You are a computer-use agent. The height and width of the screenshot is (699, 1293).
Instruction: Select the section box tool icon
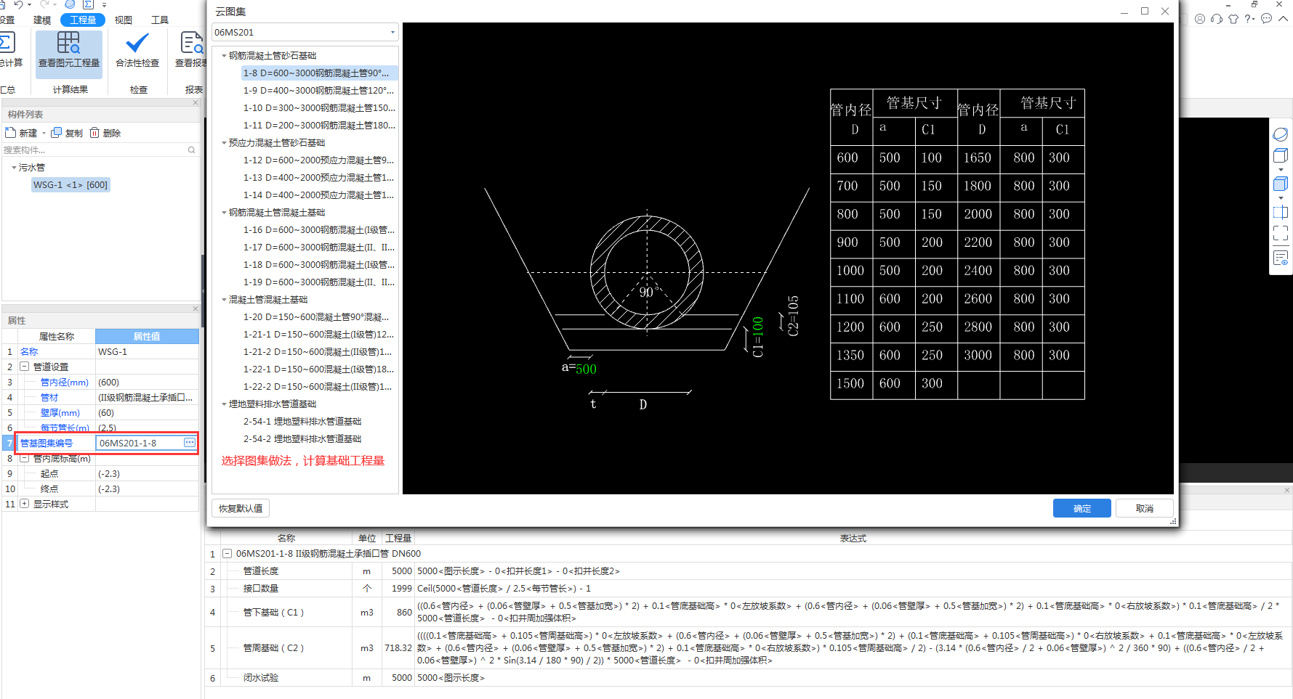[x=1281, y=213]
